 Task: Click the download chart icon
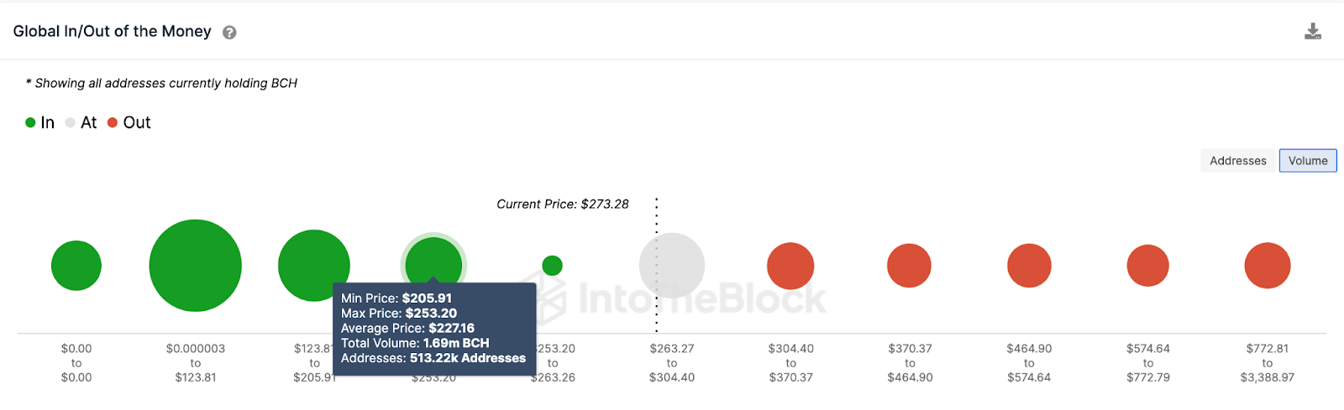tap(1313, 32)
